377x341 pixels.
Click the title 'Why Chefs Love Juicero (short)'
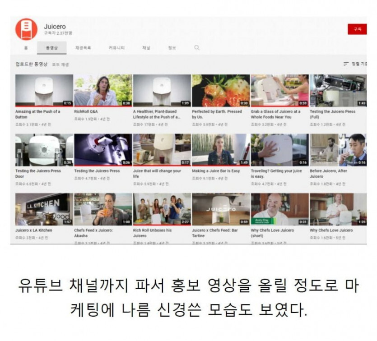click(x=272, y=233)
